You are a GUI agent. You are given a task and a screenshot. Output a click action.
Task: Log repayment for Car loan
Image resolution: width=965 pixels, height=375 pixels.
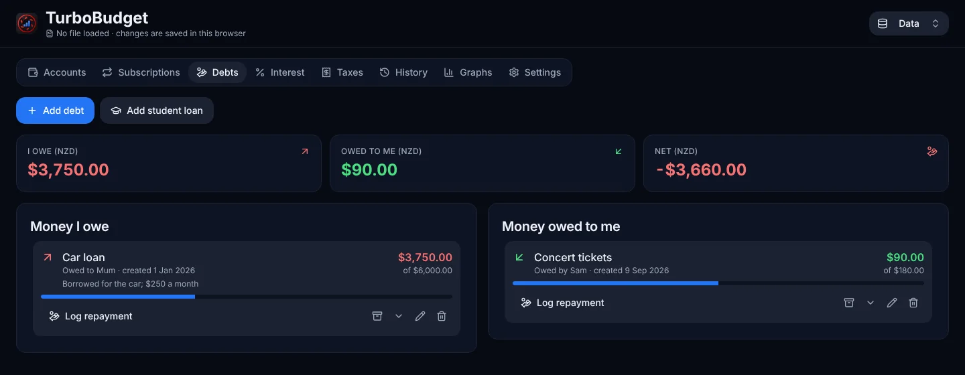(91, 316)
